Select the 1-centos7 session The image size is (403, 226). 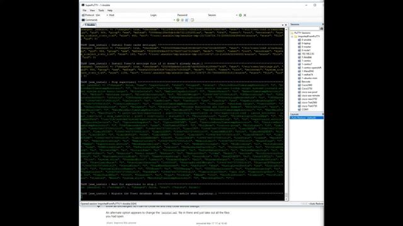pyautogui.click(x=307, y=64)
